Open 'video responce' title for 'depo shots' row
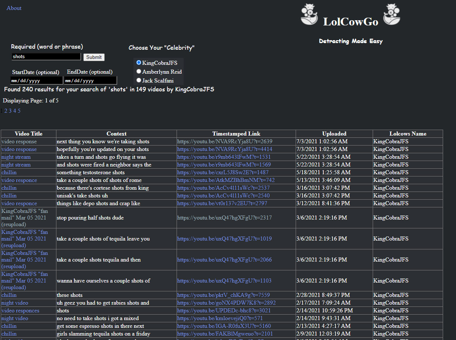The width and height of the screenshot is (456, 340). pyautogui.click(x=19, y=203)
